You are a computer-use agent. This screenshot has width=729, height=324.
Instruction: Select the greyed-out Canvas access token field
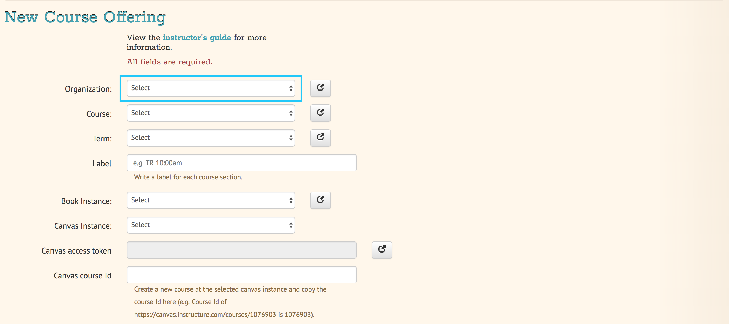[x=241, y=250]
